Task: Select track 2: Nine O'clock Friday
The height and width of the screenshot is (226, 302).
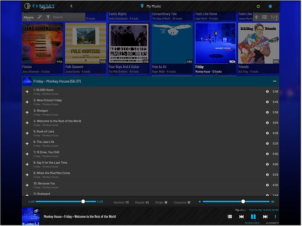Action: [151, 102]
